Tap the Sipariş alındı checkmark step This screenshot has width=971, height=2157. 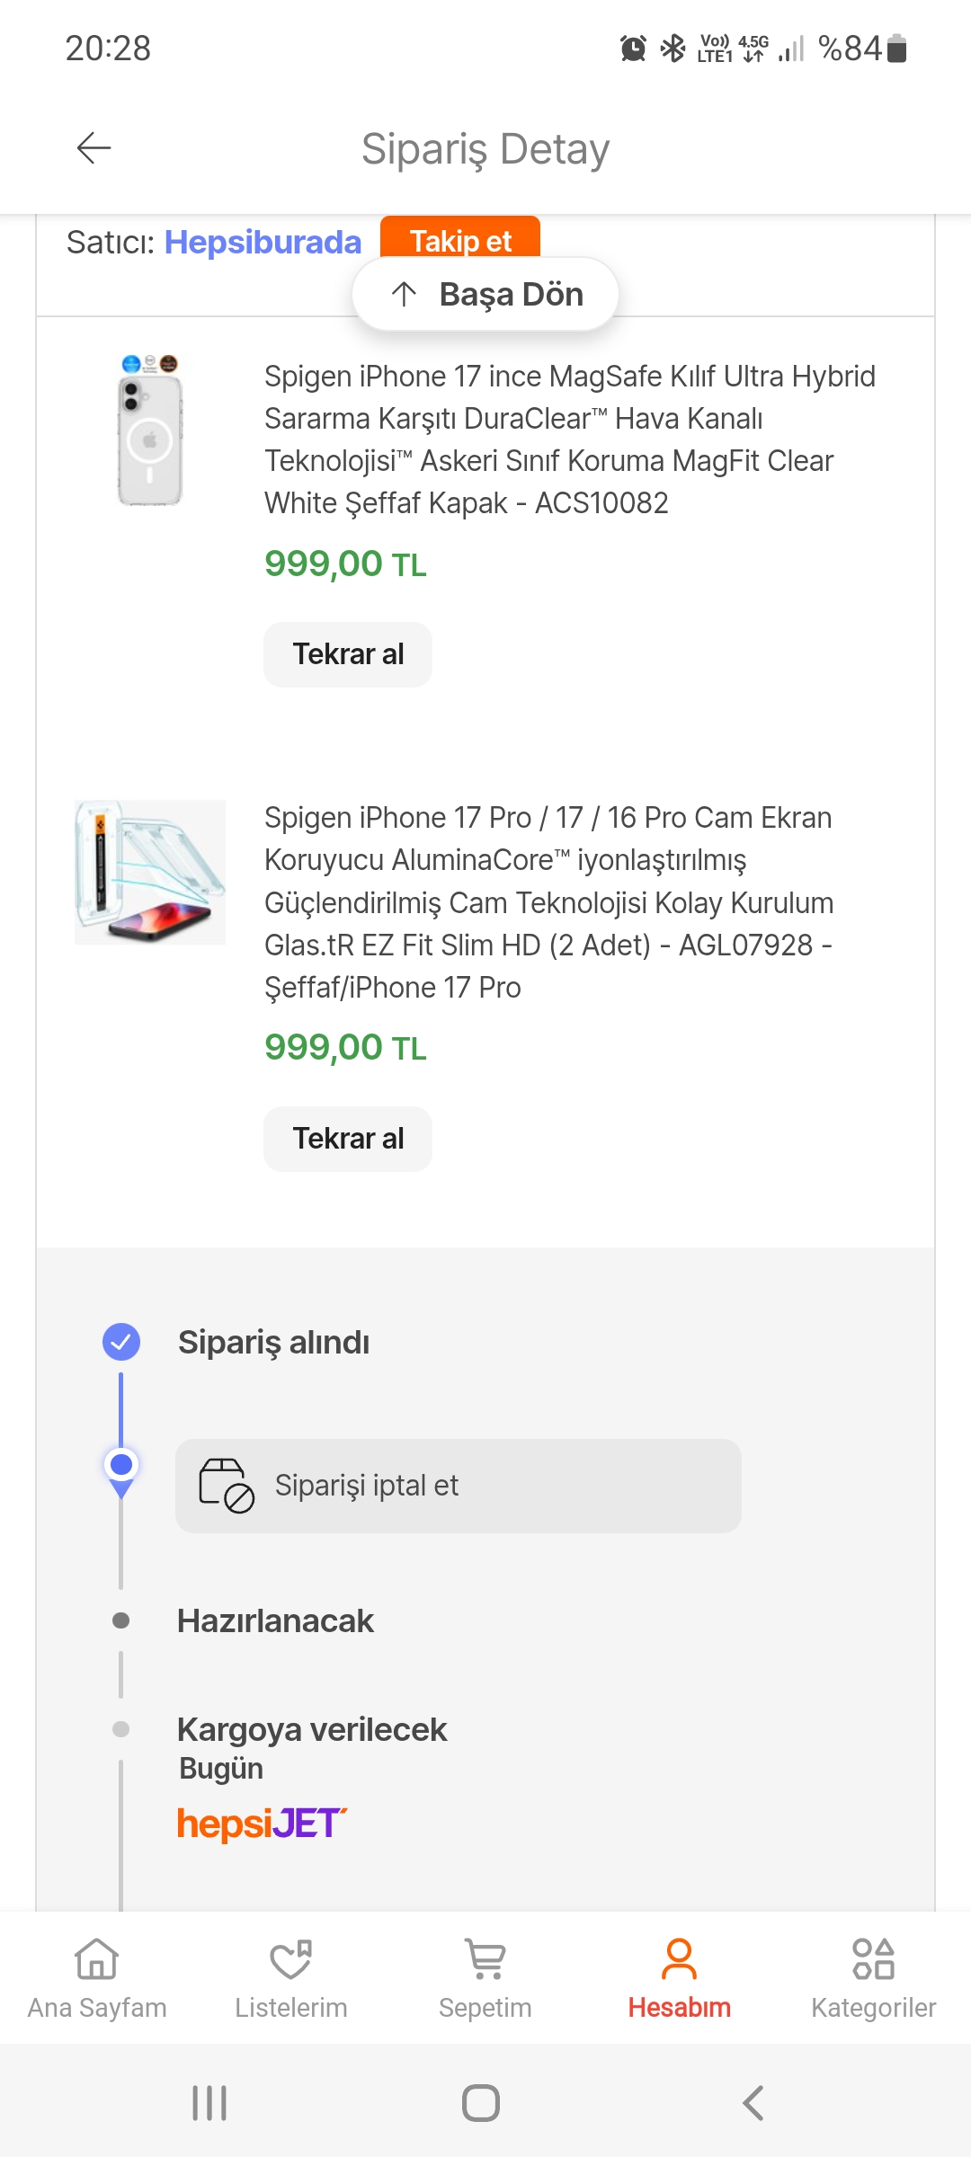pyautogui.click(x=121, y=1342)
